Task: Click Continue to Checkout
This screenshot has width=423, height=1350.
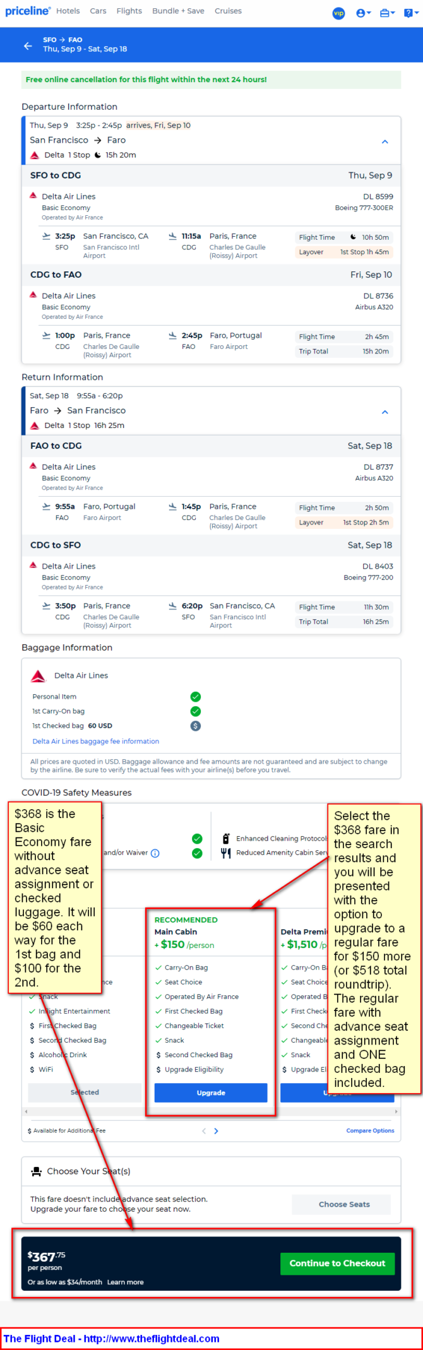Action: click(x=337, y=1263)
